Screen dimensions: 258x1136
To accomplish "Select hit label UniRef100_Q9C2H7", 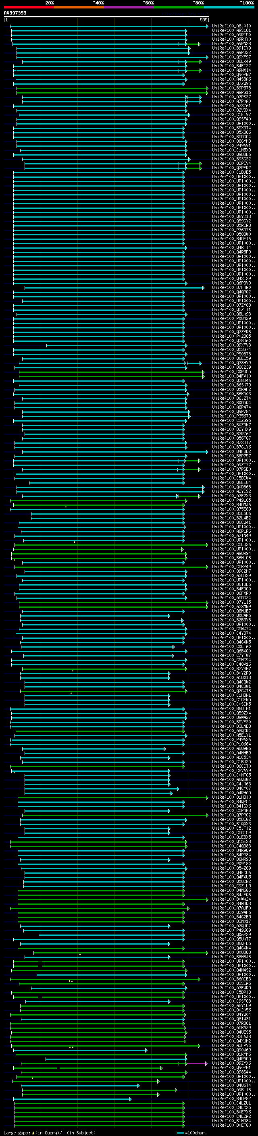I will click(x=231, y=571).
